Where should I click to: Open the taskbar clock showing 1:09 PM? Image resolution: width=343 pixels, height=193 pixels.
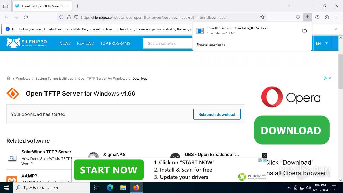[x=320, y=188]
